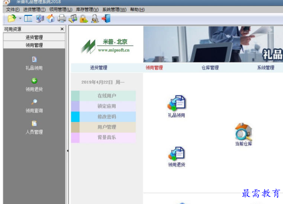This screenshot has height=204, width=283.
Task: Click the exit door toolbar icon
Action: [106, 18]
